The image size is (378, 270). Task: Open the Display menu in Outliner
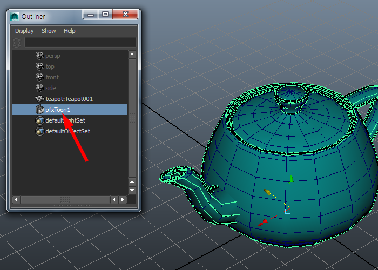click(x=24, y=31)
